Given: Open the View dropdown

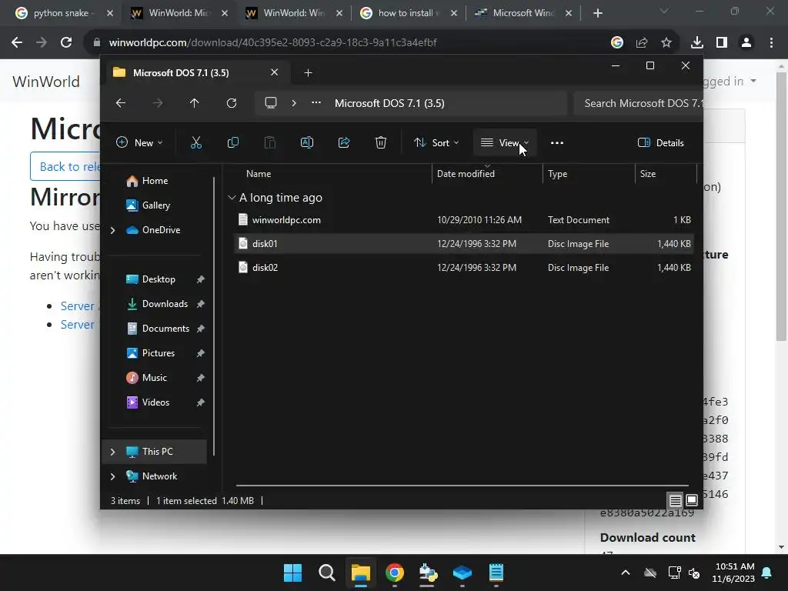Looking at the screenshot, I should (x=505, y=142).
